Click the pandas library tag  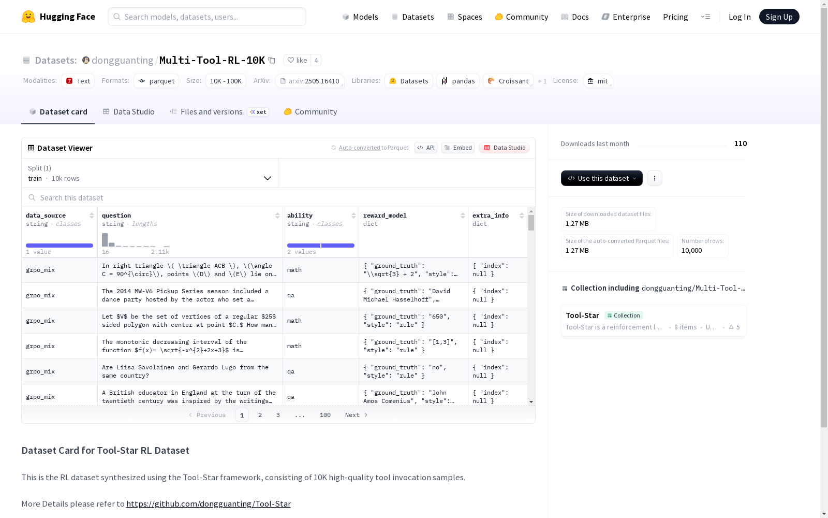[x=458, y=81]
